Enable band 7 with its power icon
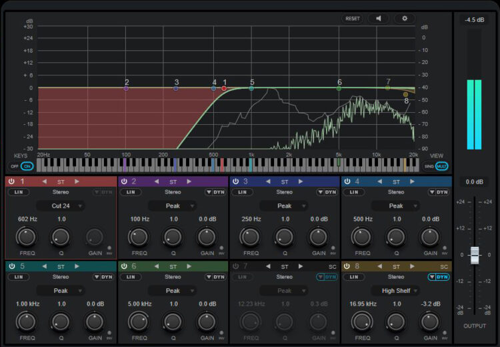 [235, 266]
